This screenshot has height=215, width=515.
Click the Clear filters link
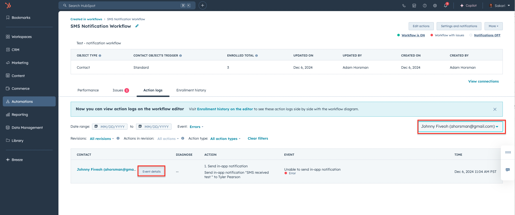click(258, 138)
